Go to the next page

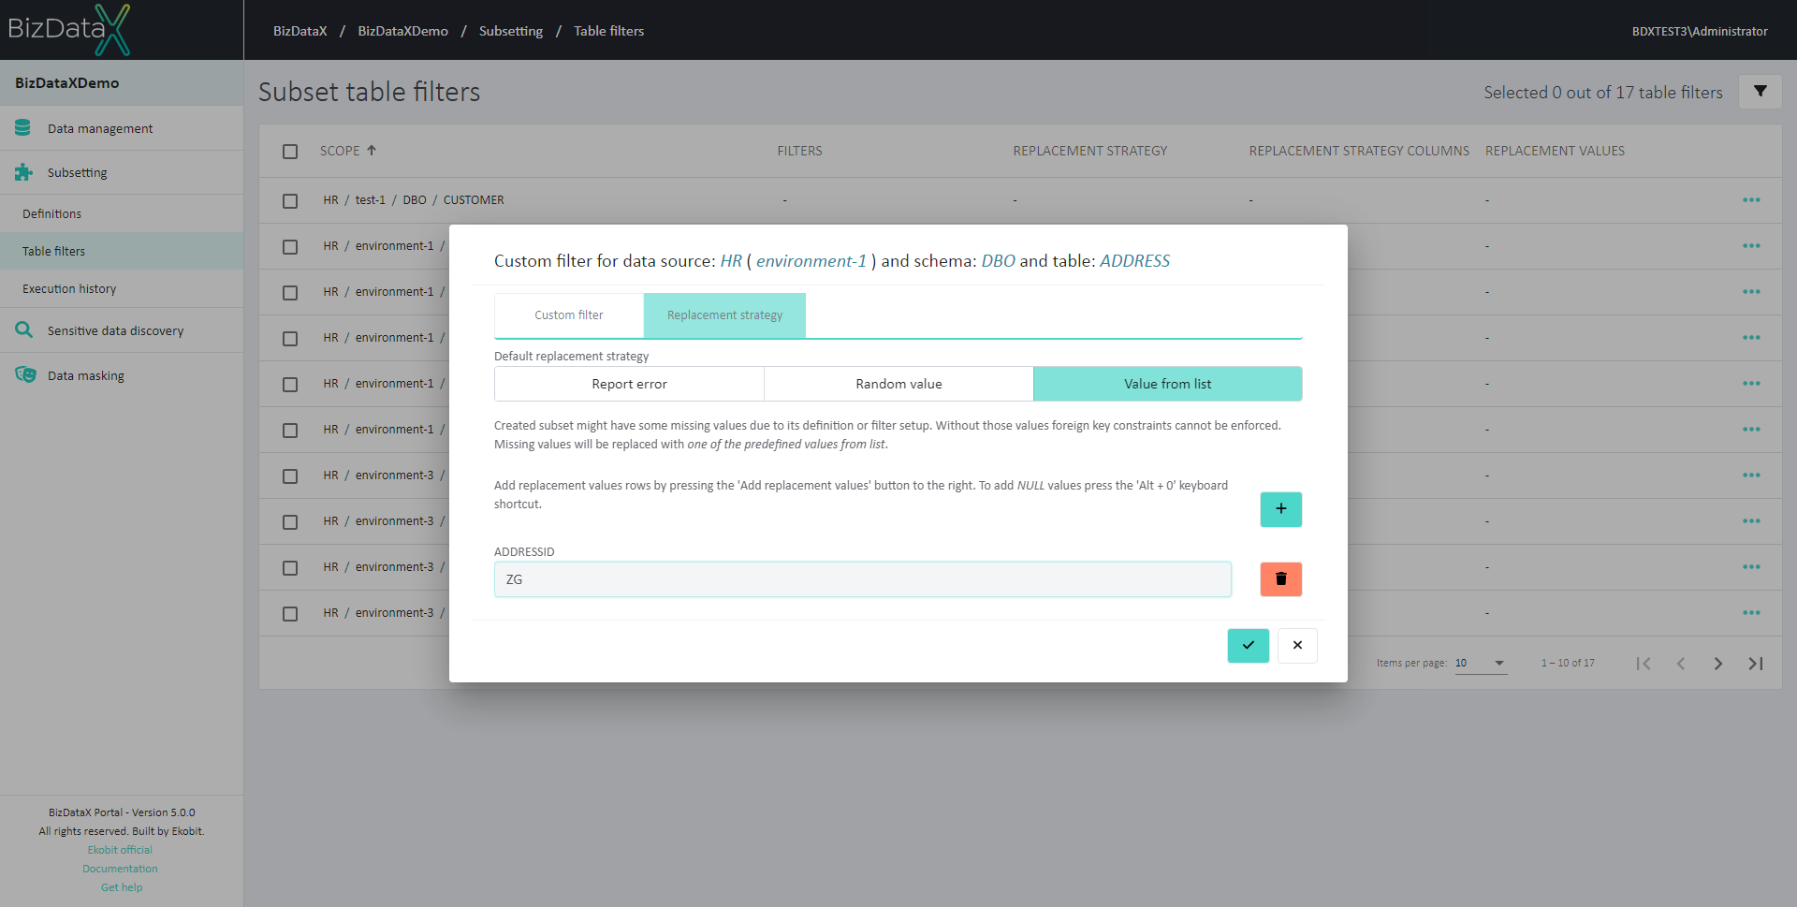(1718, 663)
